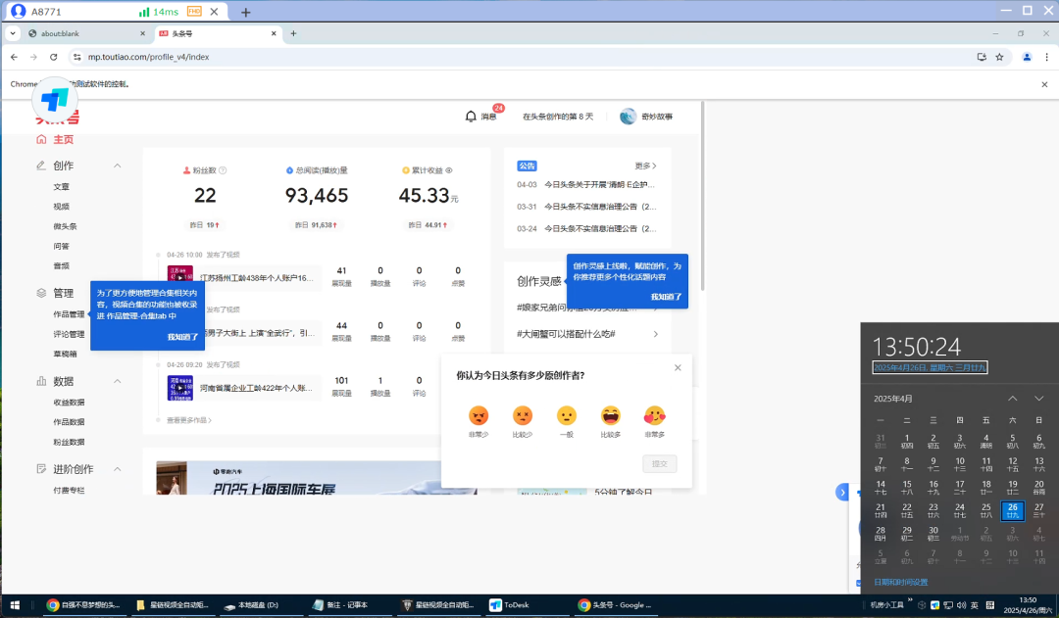
Task: Click 查看更多作品 link
Action: point(189,420)
